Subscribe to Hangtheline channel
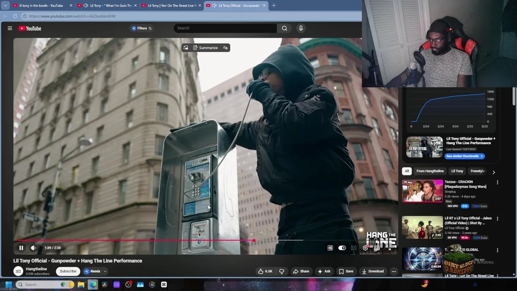The height and width of the screenshot is (291, 517). point(68,271)
